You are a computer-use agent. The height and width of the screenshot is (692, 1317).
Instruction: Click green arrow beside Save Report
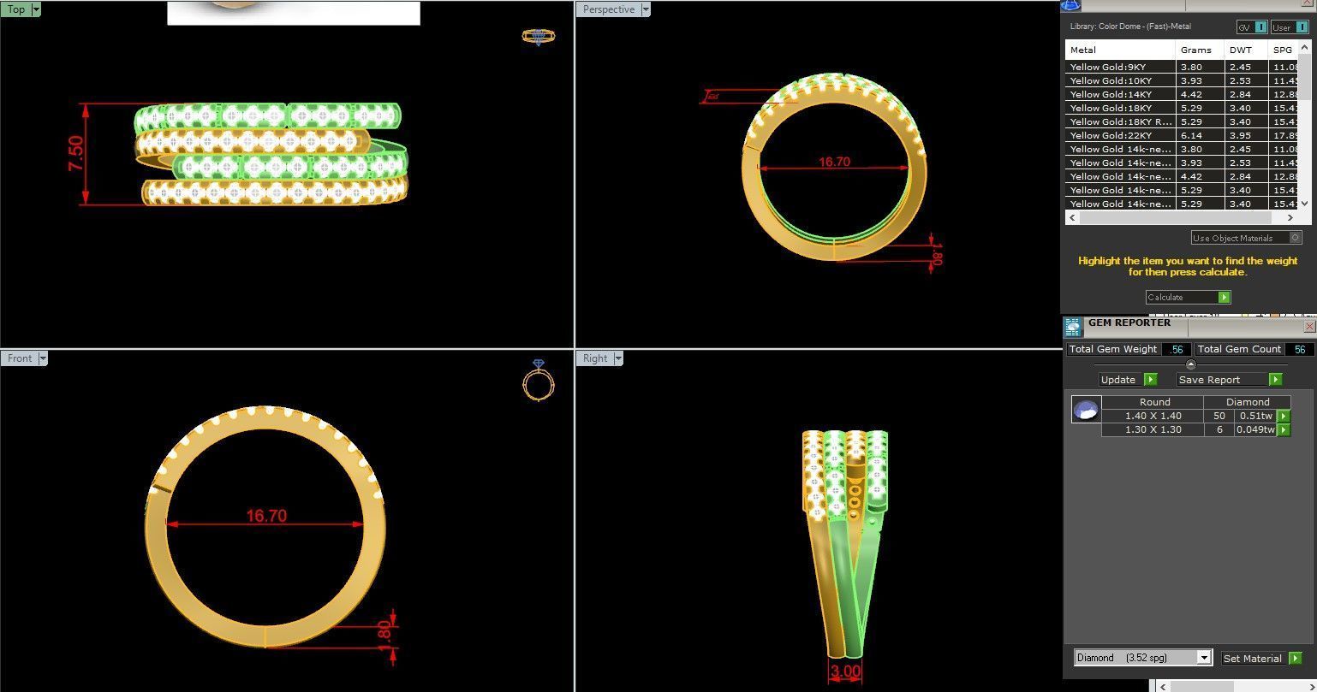pyautogui.click(x=1276, y=380)
